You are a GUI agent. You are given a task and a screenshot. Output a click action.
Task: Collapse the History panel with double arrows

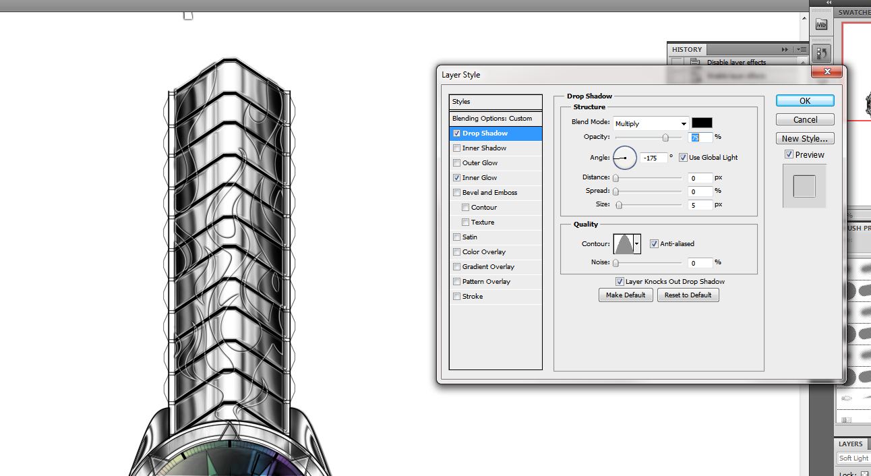[785, 49]
